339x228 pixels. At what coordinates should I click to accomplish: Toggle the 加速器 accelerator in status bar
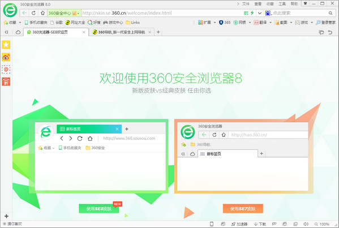click(x=239, y=224)
